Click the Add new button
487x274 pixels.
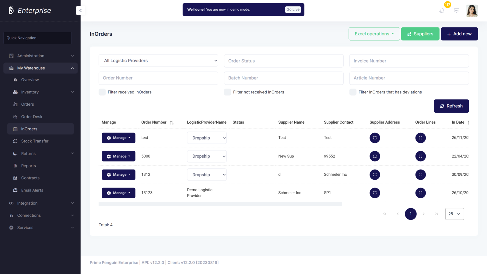pyautogui.click(x=459, y=34)
